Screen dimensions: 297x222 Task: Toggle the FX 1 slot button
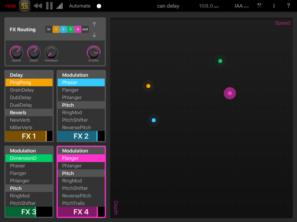point(29,136)
